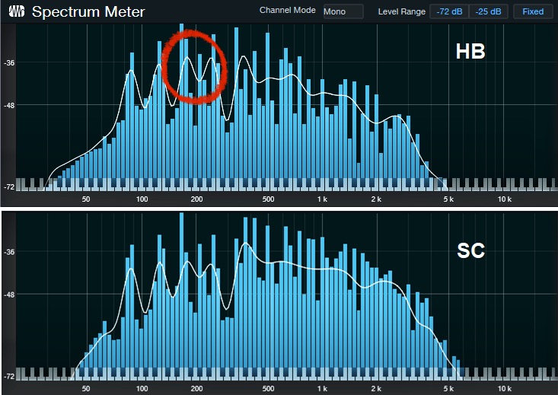Click the Spectrum Meter title text
This screenshot has height=395, width=558.
[x=88, y=11]
